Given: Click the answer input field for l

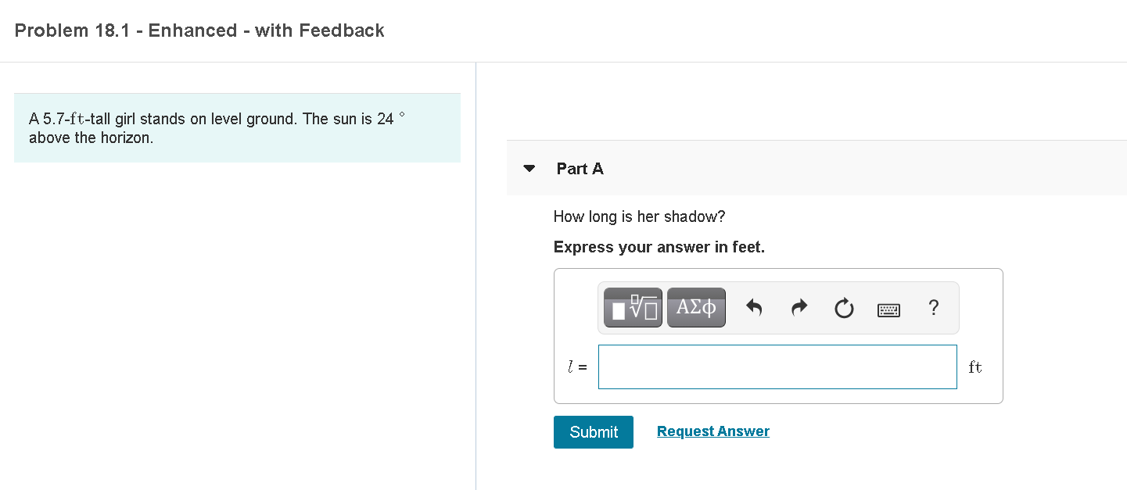Looking at the screenshot, I should [x=777, y=367].
